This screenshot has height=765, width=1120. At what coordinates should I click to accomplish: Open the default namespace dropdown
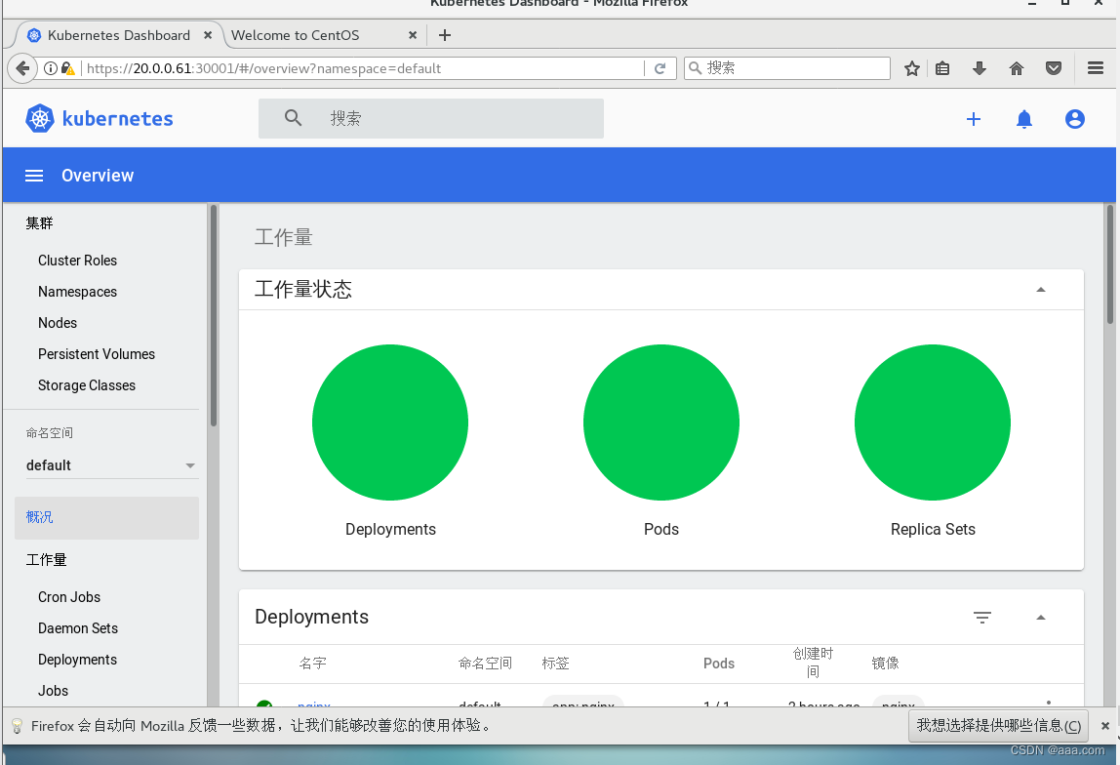(x=110, y=465)
